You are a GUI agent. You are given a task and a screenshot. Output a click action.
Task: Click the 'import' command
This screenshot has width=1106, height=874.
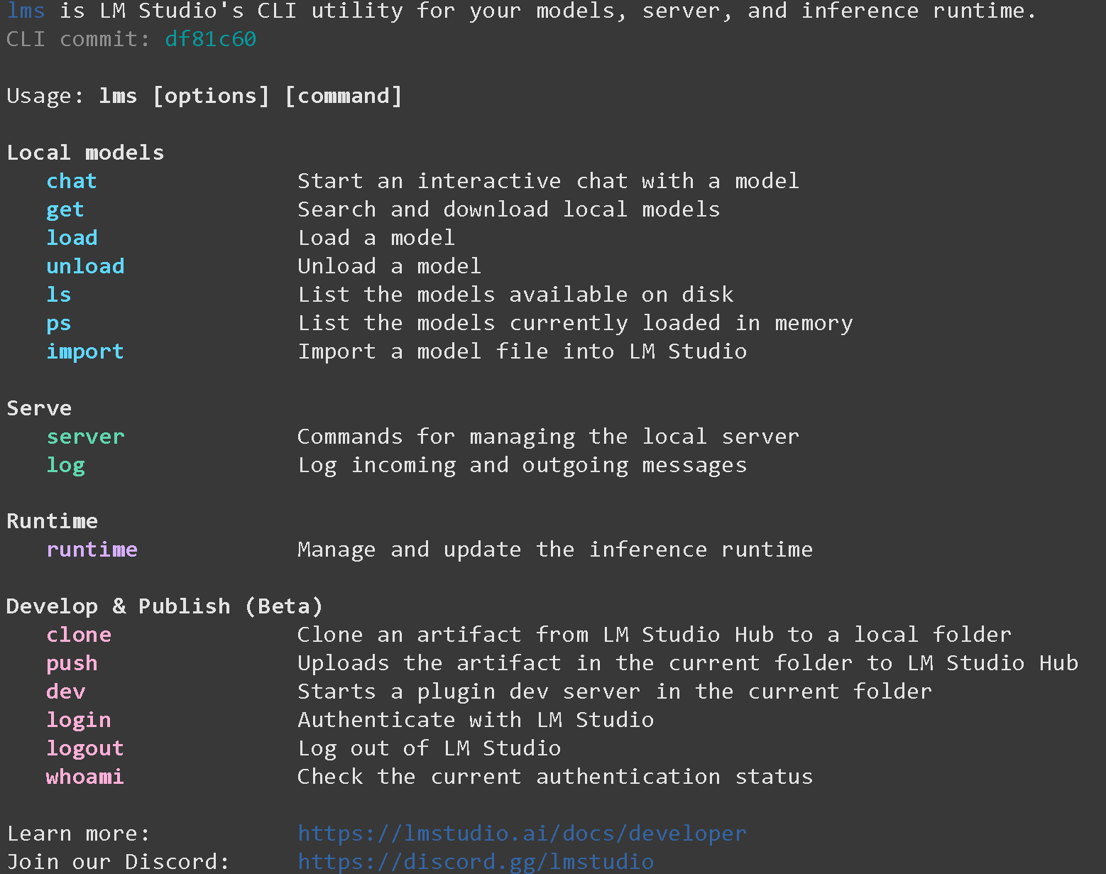click(x=85, y=351)
